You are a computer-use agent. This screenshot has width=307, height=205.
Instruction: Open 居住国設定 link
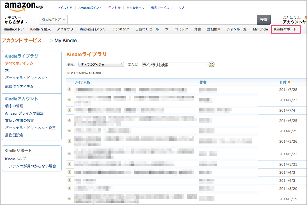[x=14, y=135]
